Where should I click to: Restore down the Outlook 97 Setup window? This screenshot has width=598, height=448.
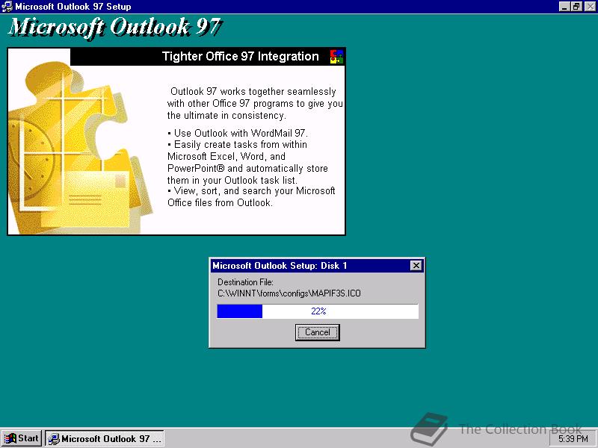[576, 6]
